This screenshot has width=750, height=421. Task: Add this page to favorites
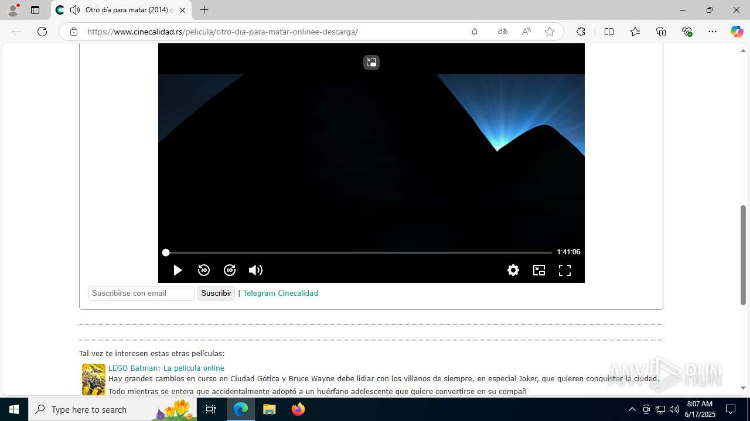click(550, 32)
